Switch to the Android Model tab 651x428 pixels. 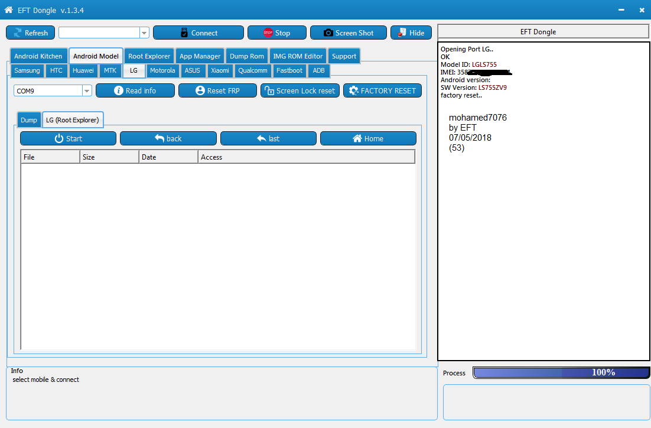coord(96,56)
